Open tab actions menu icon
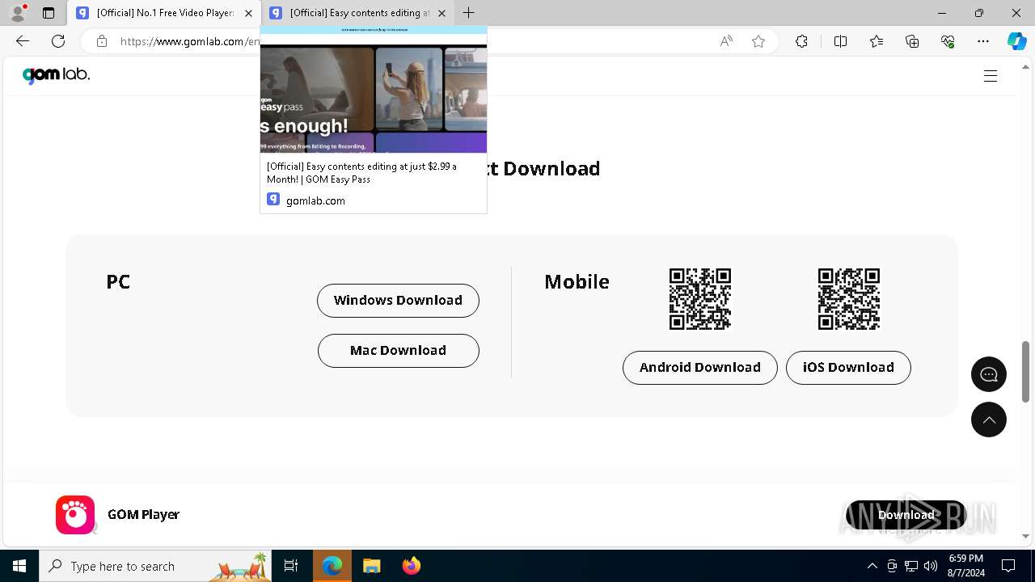 tap(49, 13)
